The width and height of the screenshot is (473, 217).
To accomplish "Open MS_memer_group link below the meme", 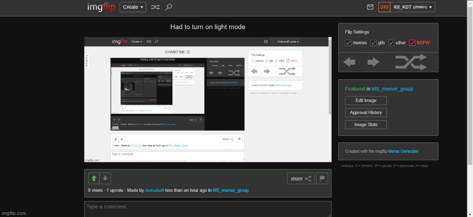I will [x=231, y=190].
